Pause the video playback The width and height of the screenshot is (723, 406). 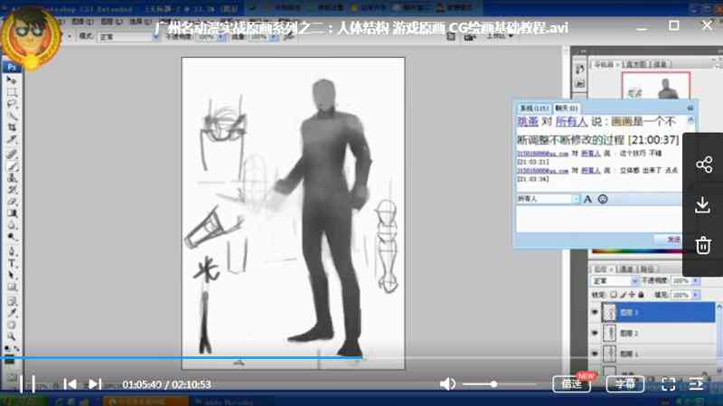click(27, 384)
